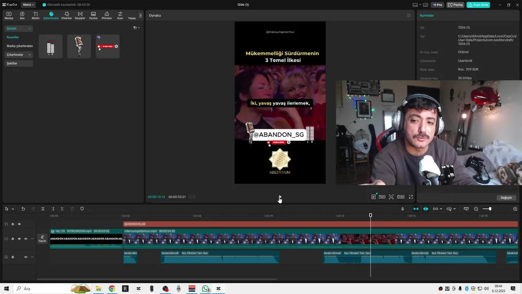
Task: Open the layout switcher dropdown
Action: pyautogui.click(x=417, y=5)
